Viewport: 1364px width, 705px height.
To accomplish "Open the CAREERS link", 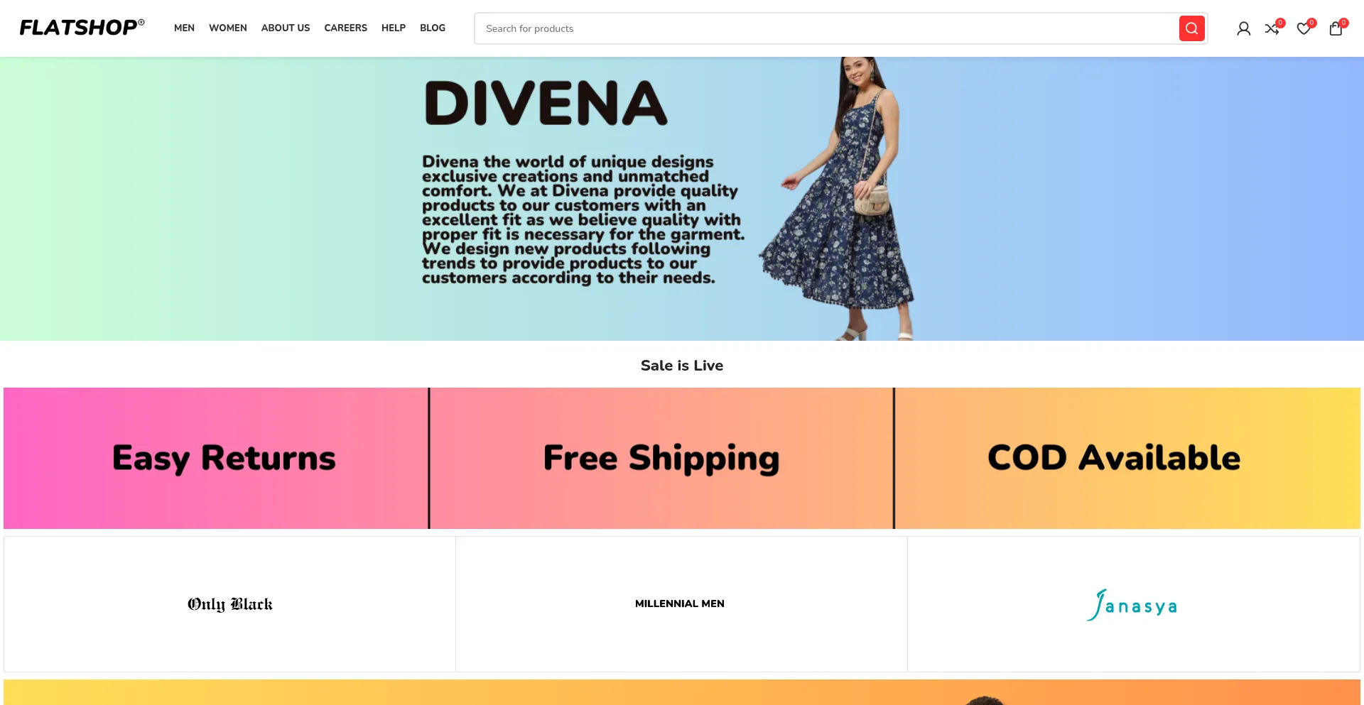I will (346, 28).
